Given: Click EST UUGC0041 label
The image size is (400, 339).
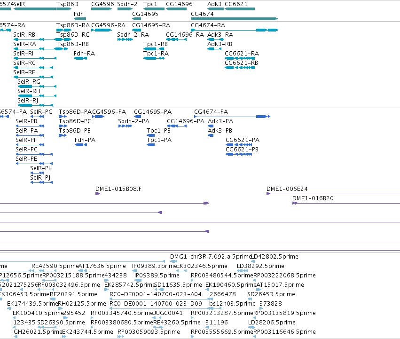Looking at the screenshot, I should [168, 313].
